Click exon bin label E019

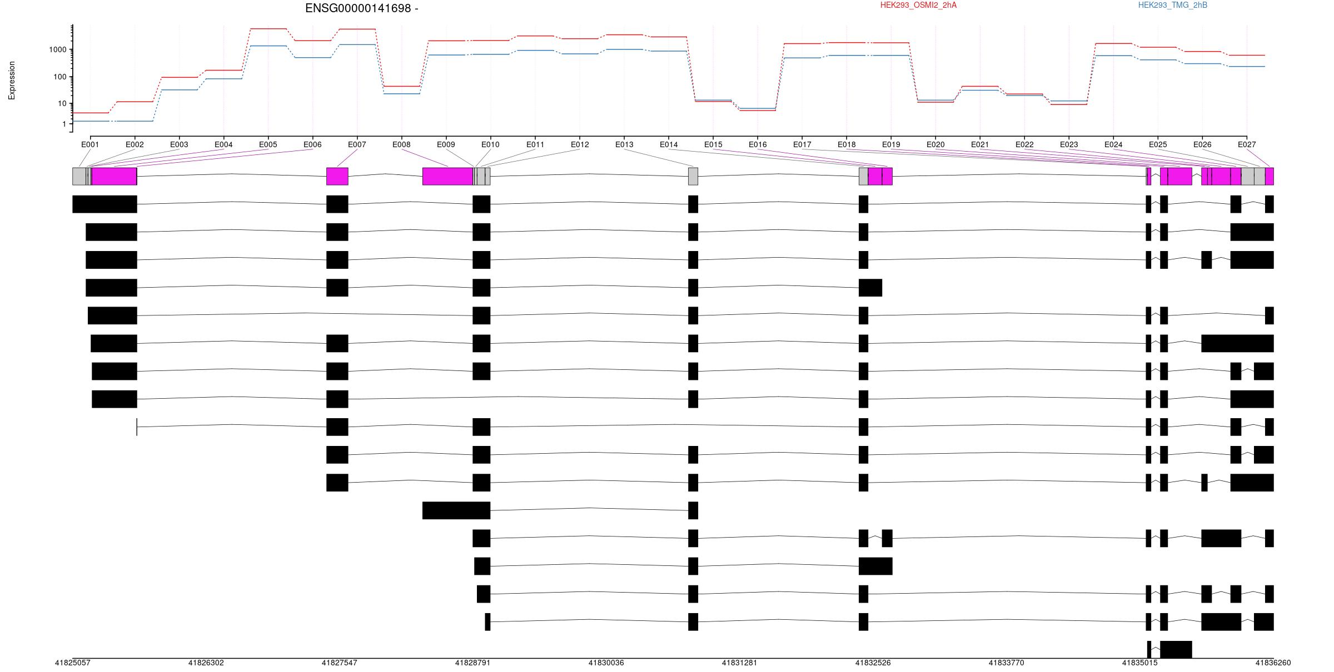click(x=891, y=144)
